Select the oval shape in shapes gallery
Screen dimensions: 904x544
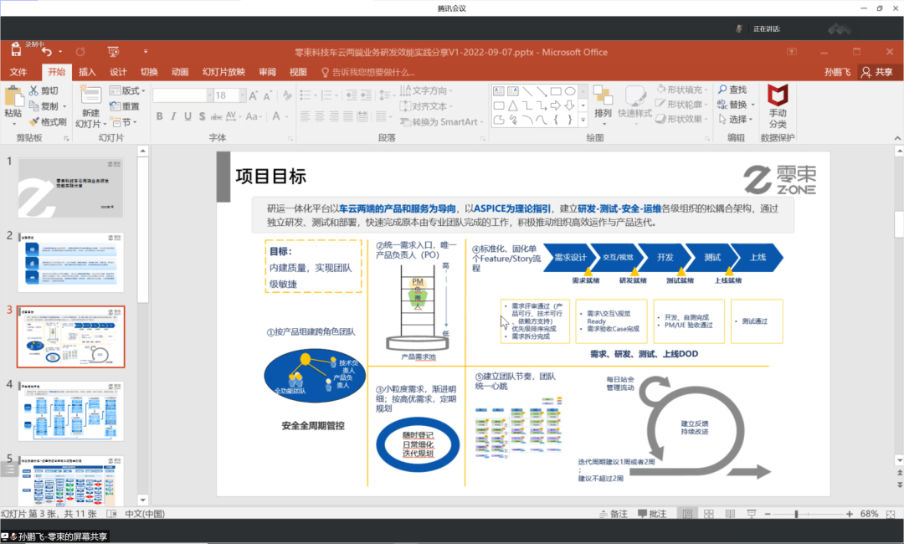(570, 91)
